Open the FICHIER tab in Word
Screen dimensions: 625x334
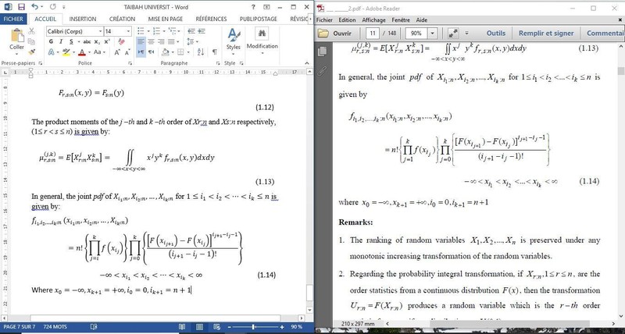[x=13, y=19]
